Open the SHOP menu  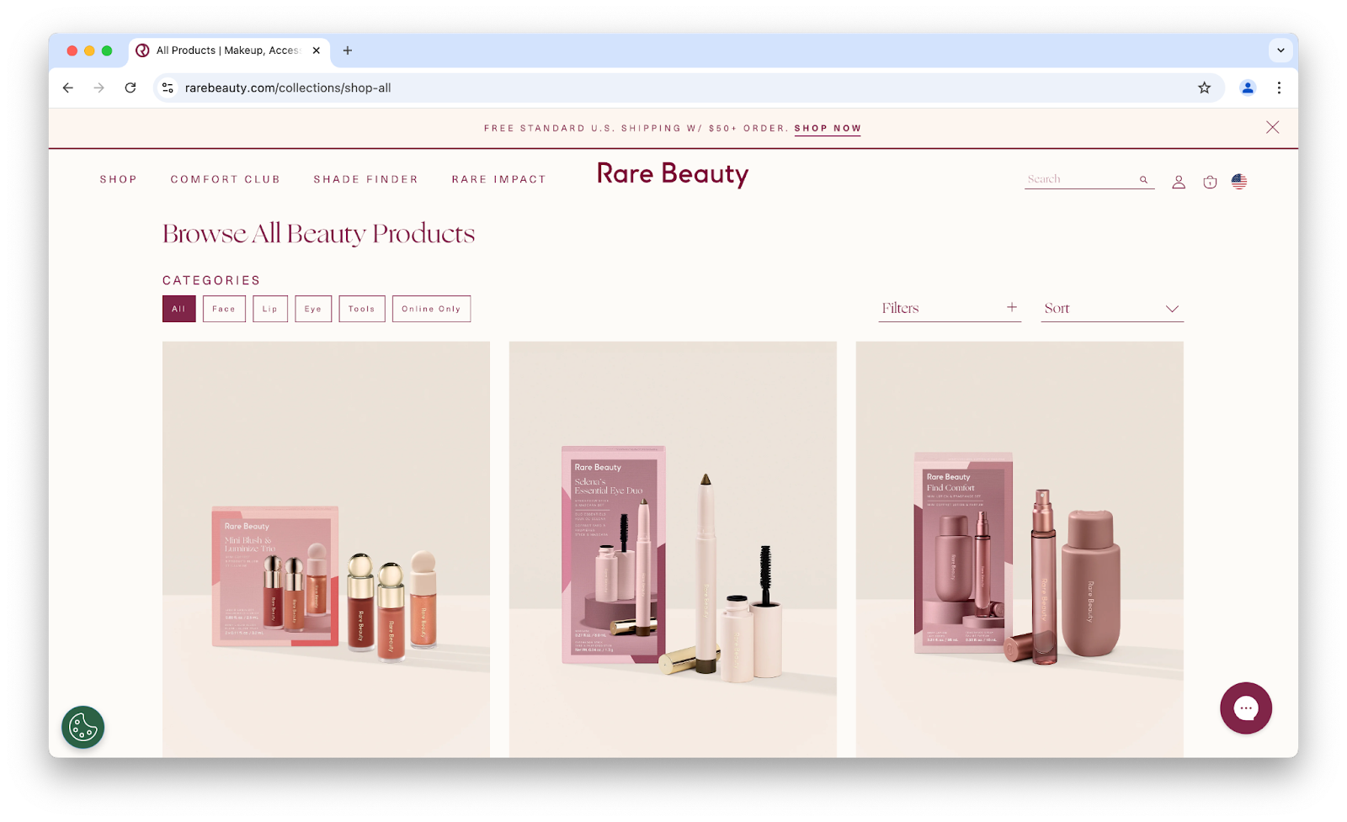pos(119,179)
